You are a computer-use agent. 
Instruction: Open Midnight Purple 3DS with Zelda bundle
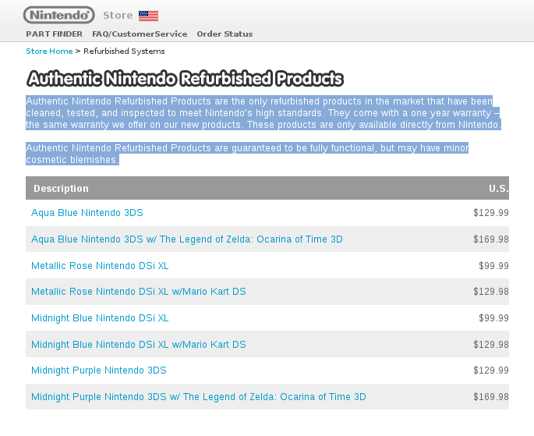tap(199, 397)
